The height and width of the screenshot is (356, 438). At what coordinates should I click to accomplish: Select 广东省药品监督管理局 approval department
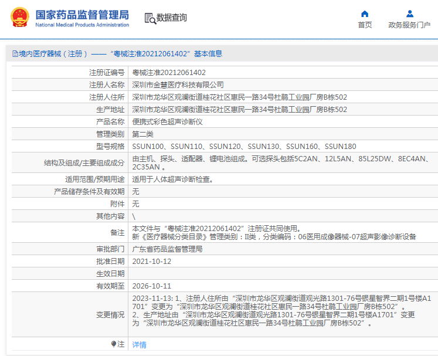pyautogui.click(x=167, y=249)
